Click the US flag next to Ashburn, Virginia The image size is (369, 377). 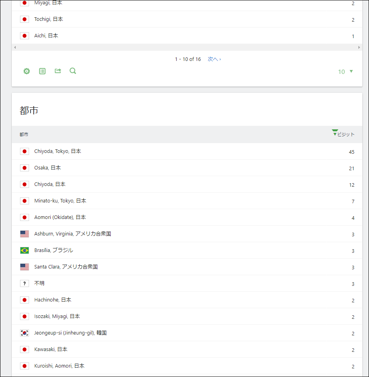(x=24, y=234)
